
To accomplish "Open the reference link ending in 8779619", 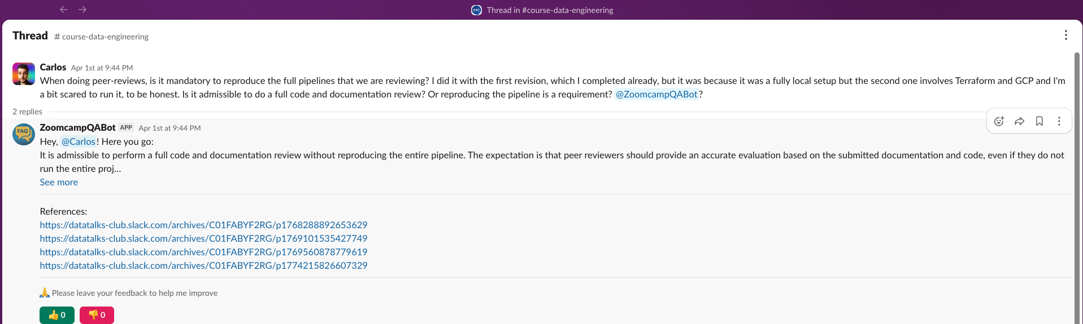I will [203, 252].
